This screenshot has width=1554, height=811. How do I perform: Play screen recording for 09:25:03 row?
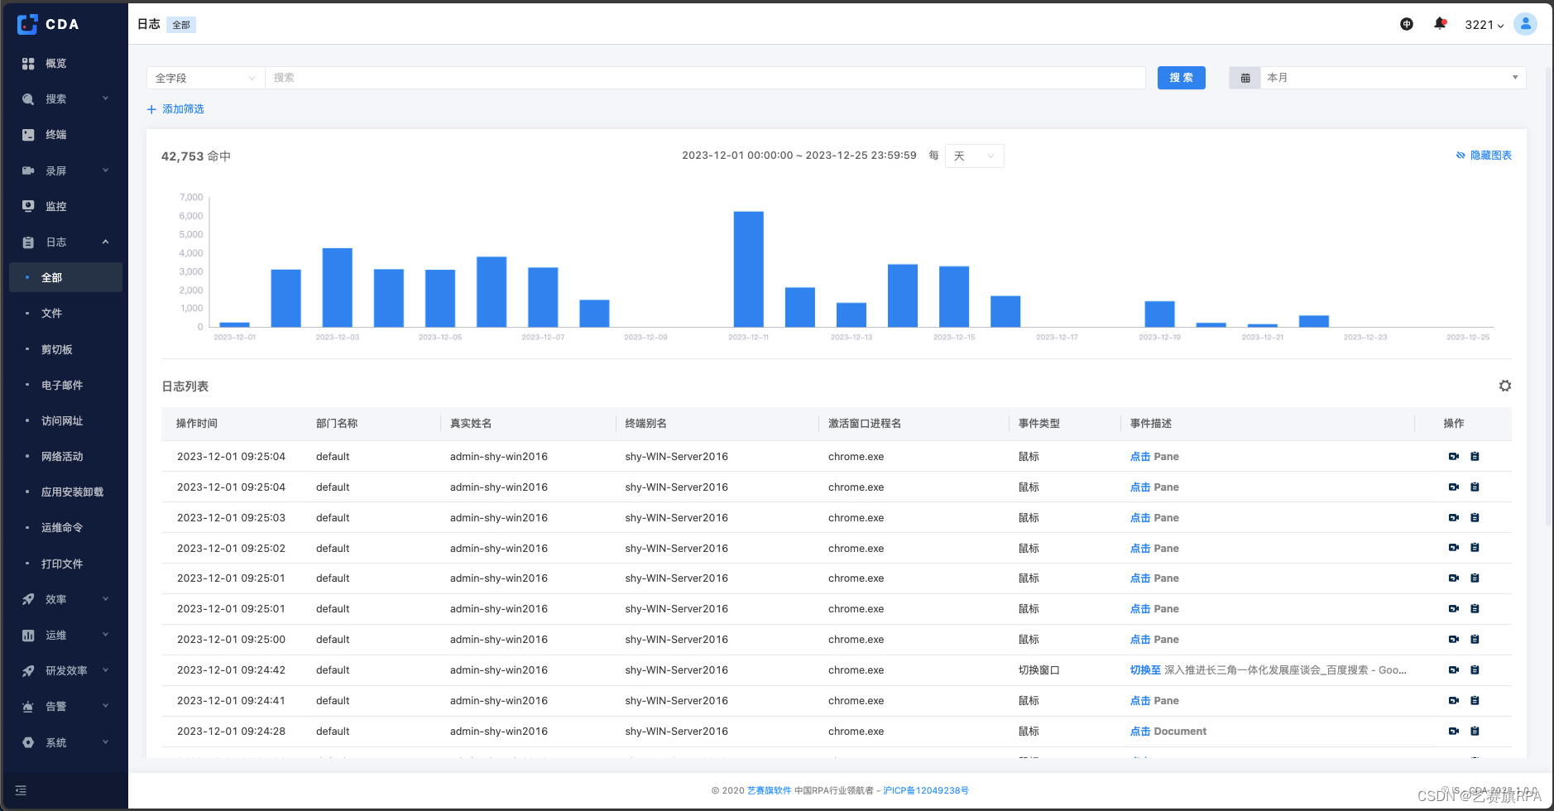1454,518
